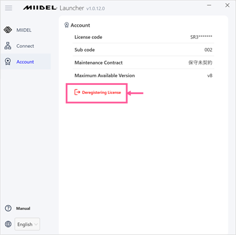Viewport: 236px width, 235px height.
Task: Click the License code row
Action: [144, 37]
